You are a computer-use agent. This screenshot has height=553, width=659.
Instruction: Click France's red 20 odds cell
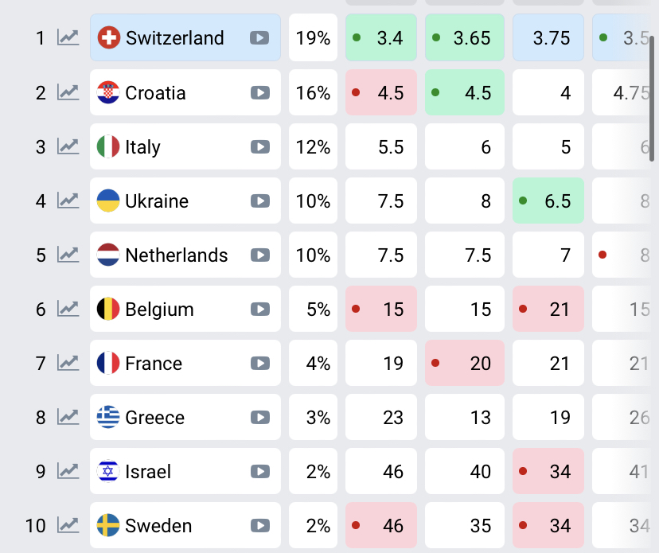(x=465, y=364)
